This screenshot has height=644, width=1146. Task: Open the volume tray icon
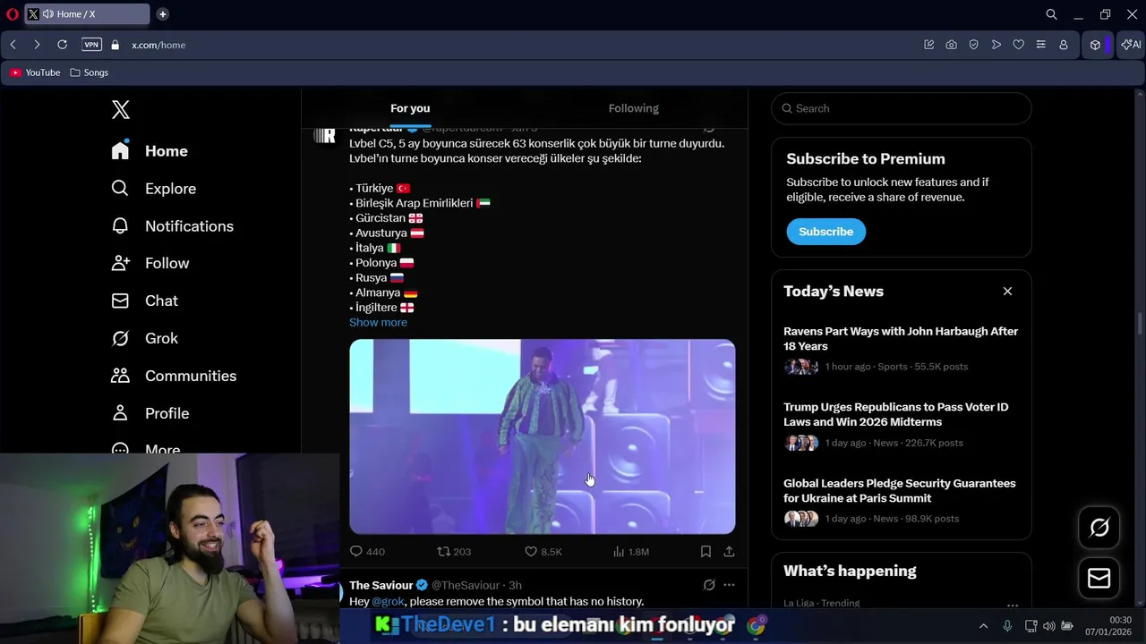tap(1048, 626)
